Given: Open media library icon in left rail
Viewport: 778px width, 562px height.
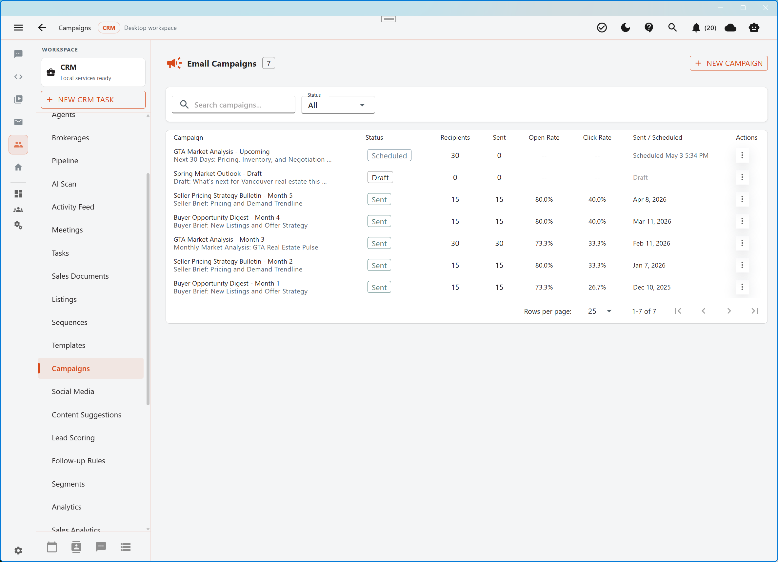Looking at the screenshot, I should 18,99.
